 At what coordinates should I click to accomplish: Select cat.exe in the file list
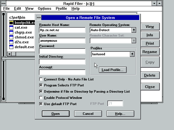click(21, 28)
